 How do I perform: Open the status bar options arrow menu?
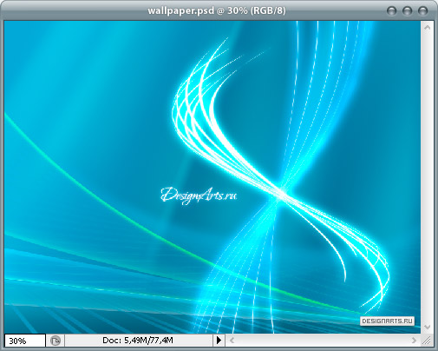pos(219,341)
